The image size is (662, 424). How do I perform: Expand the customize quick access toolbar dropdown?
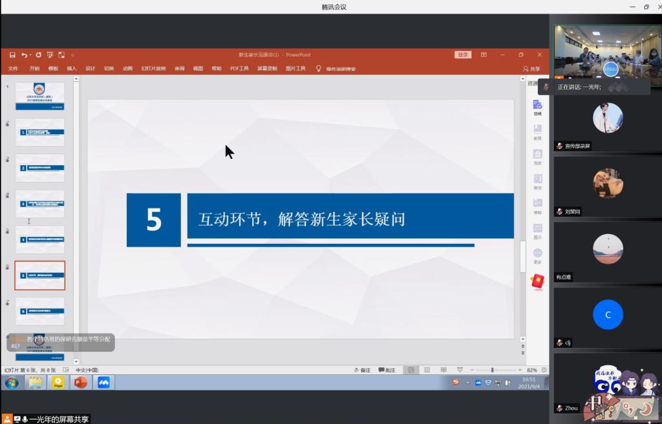pos(72,55)
